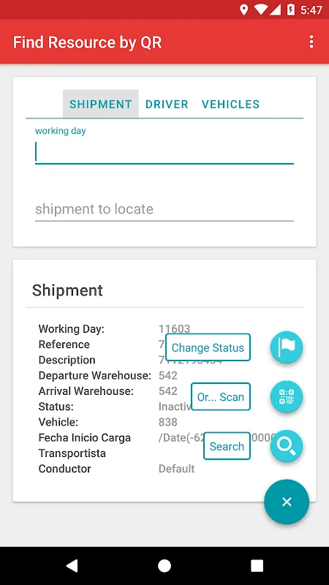Tap the Shipment card heading
Viewport: 329px width, 585px height.
click(x=67, y=290)
